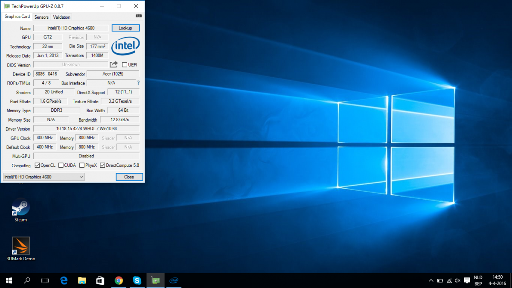The width and height of the screenshot is (512, 288).
Task: Check the battery status tray icon
Action: pos(440,281)
